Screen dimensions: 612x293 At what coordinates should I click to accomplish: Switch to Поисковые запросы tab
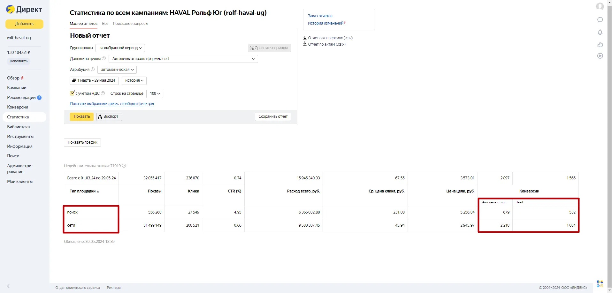[x=130, y=24]
